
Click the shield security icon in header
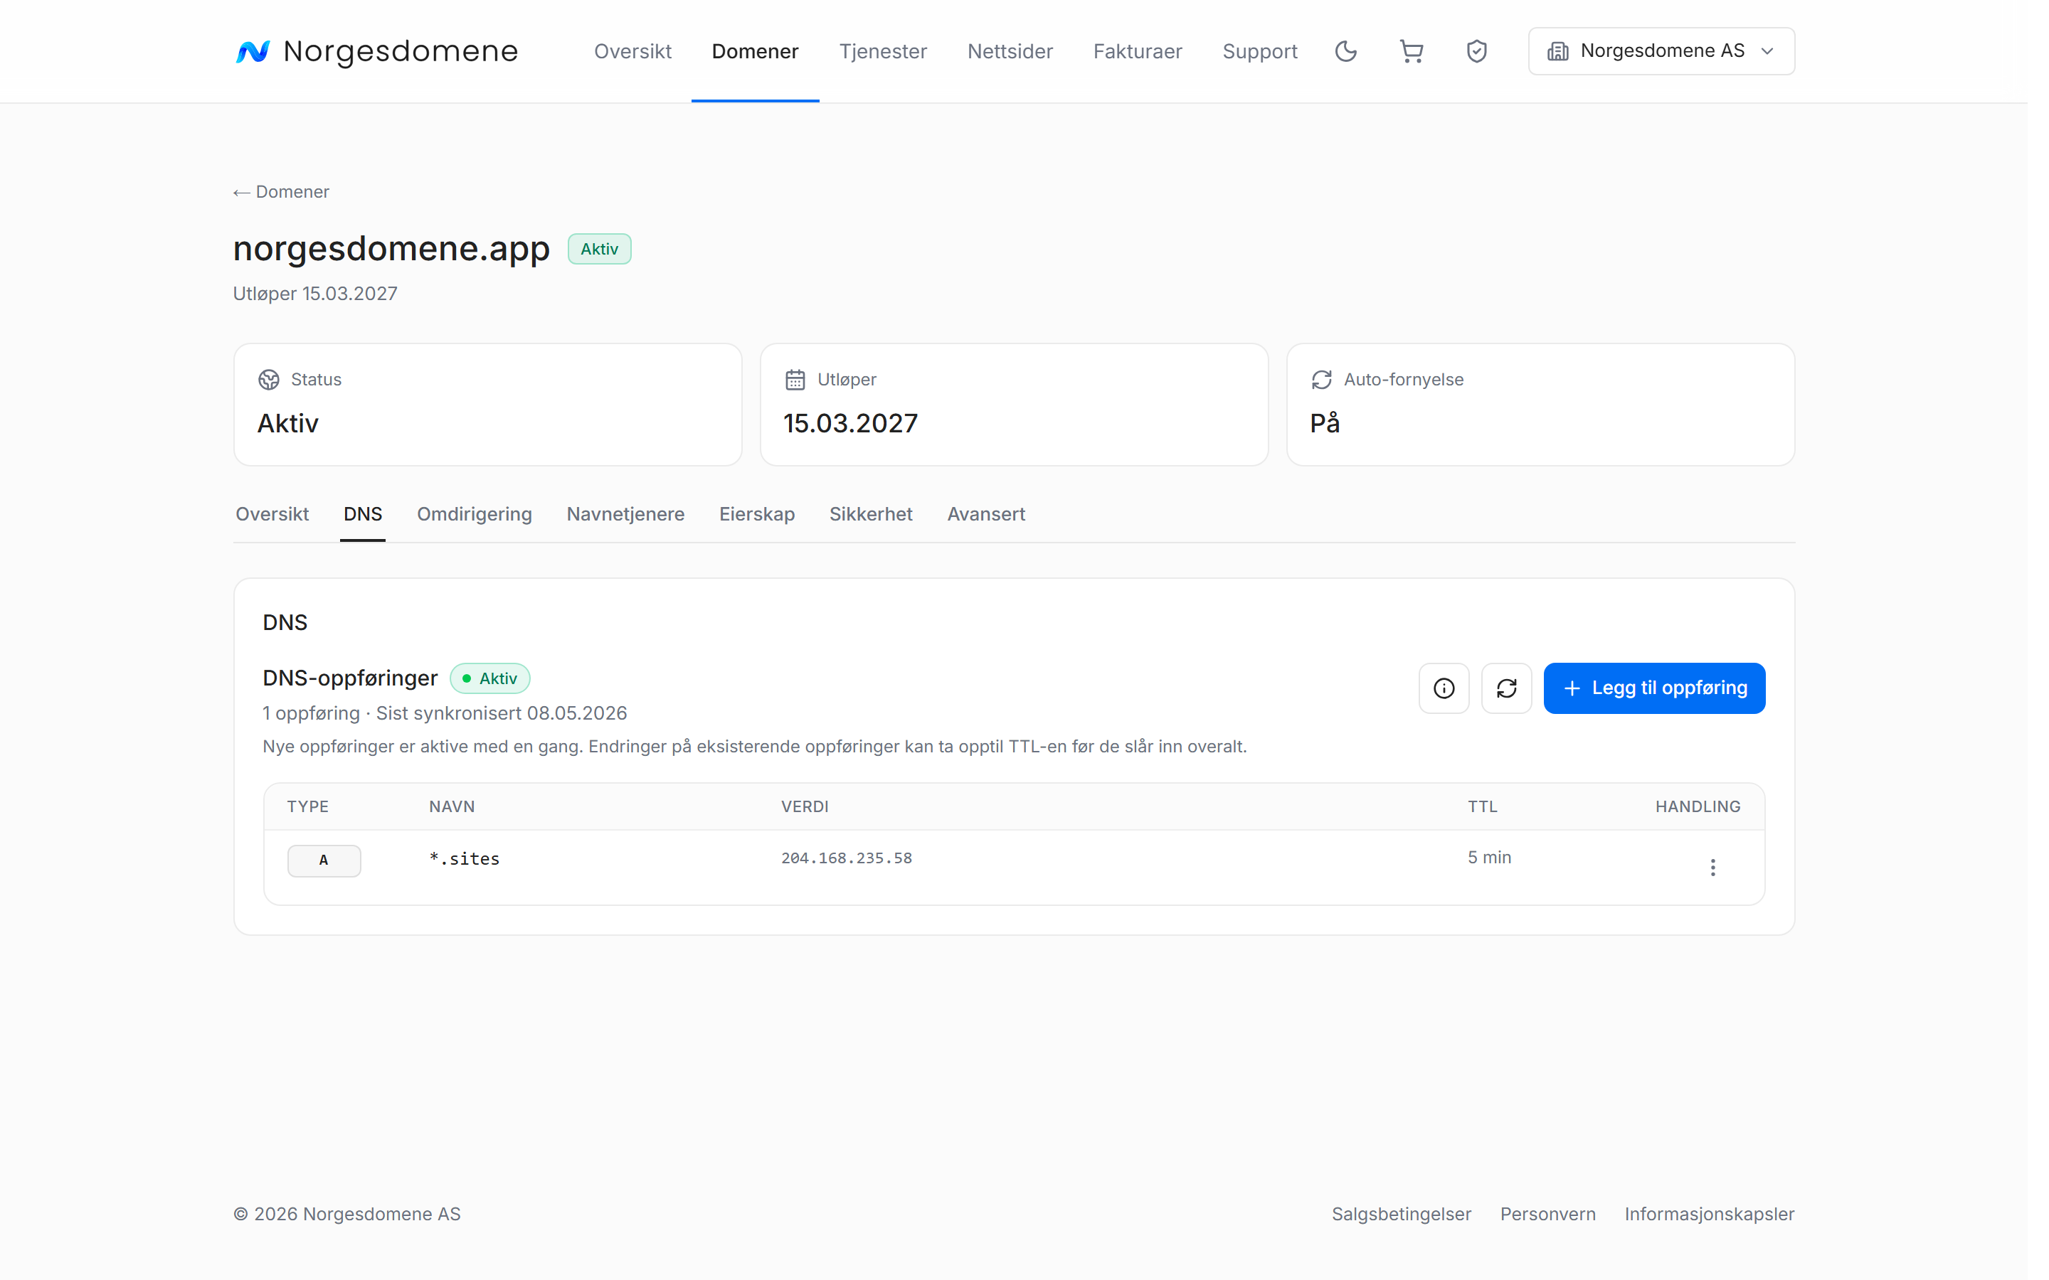[x=1477, y=52]
